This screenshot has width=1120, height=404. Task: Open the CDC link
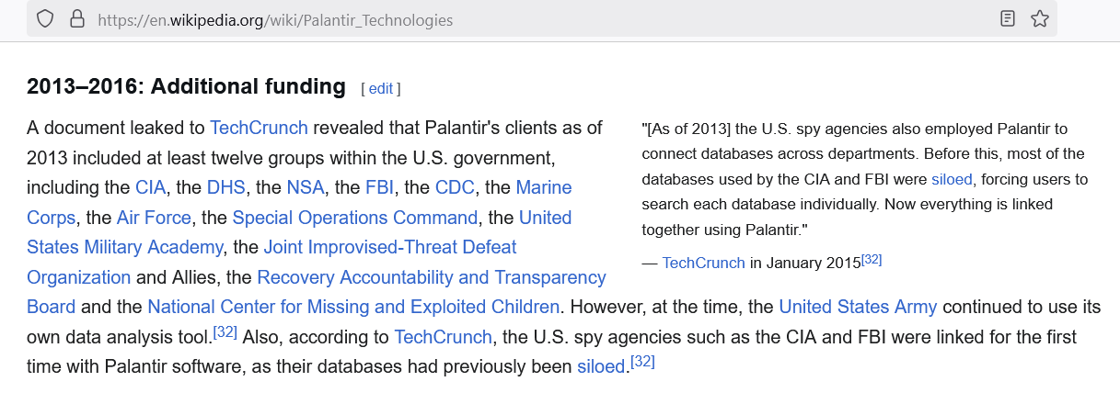point(454,187)
